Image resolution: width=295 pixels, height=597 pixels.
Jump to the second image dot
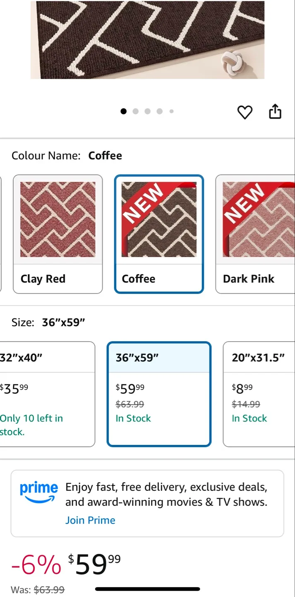coord(135,111)
